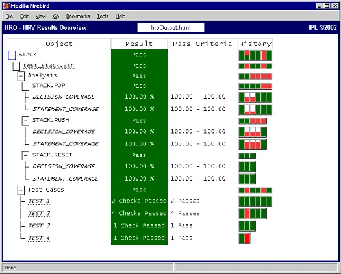Open the File menu

point(9,16)
